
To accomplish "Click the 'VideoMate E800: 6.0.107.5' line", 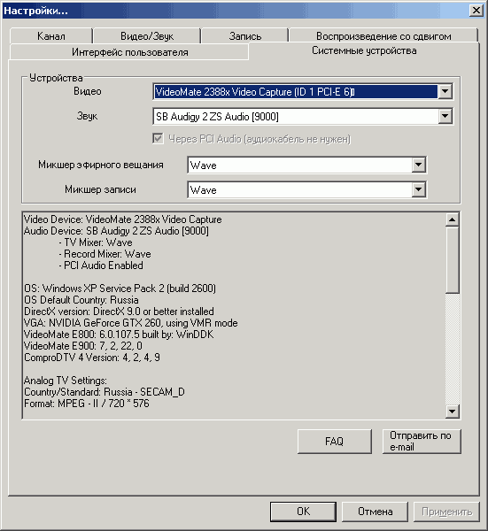I will [x=119, y=335].
